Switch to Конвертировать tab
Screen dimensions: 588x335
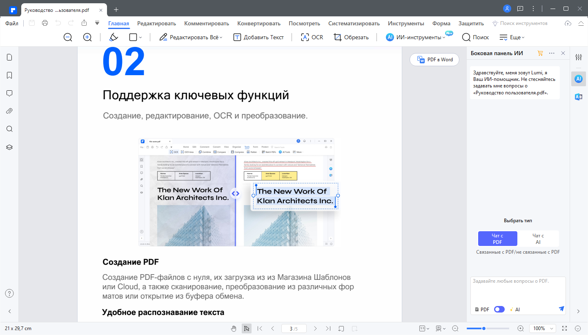pyautogui.click(x=259, y=23)
